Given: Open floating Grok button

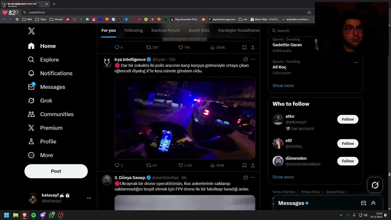Looking at the screenshot, I should (375, 185).
